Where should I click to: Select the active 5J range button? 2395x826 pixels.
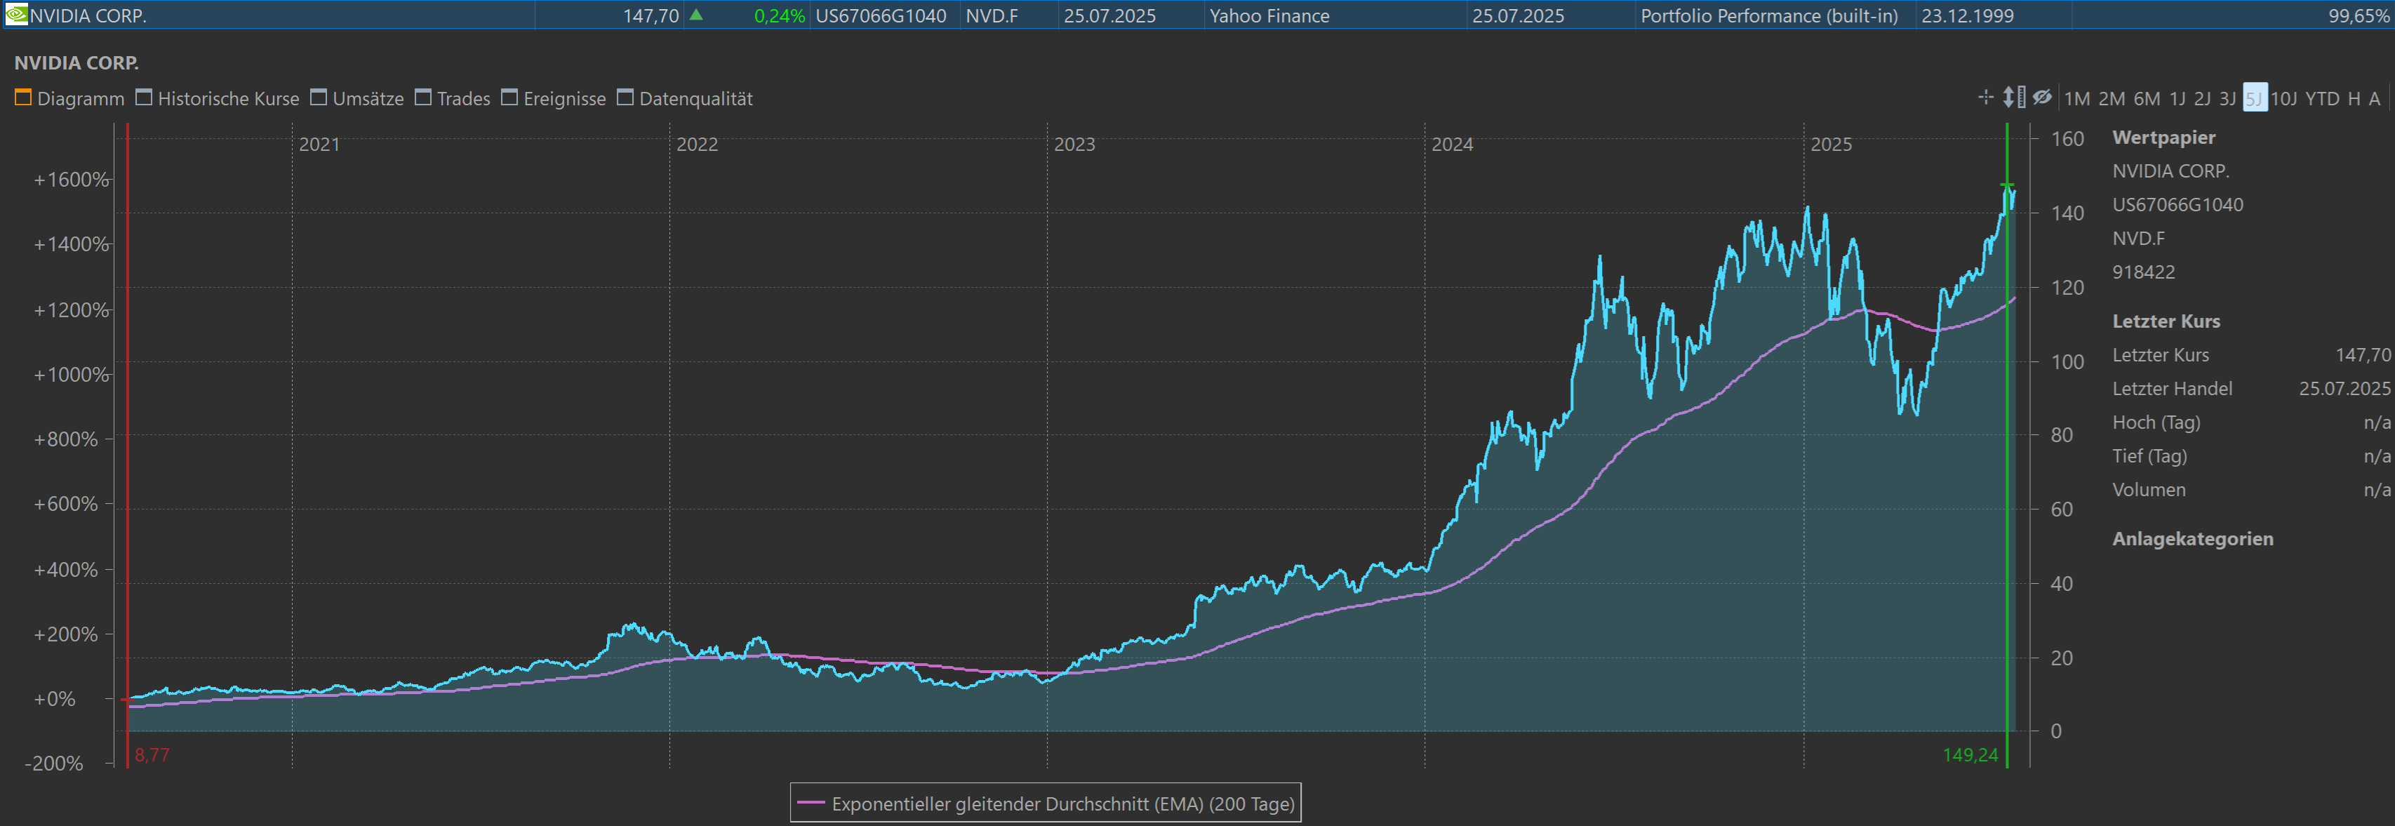click(2254, 98)
